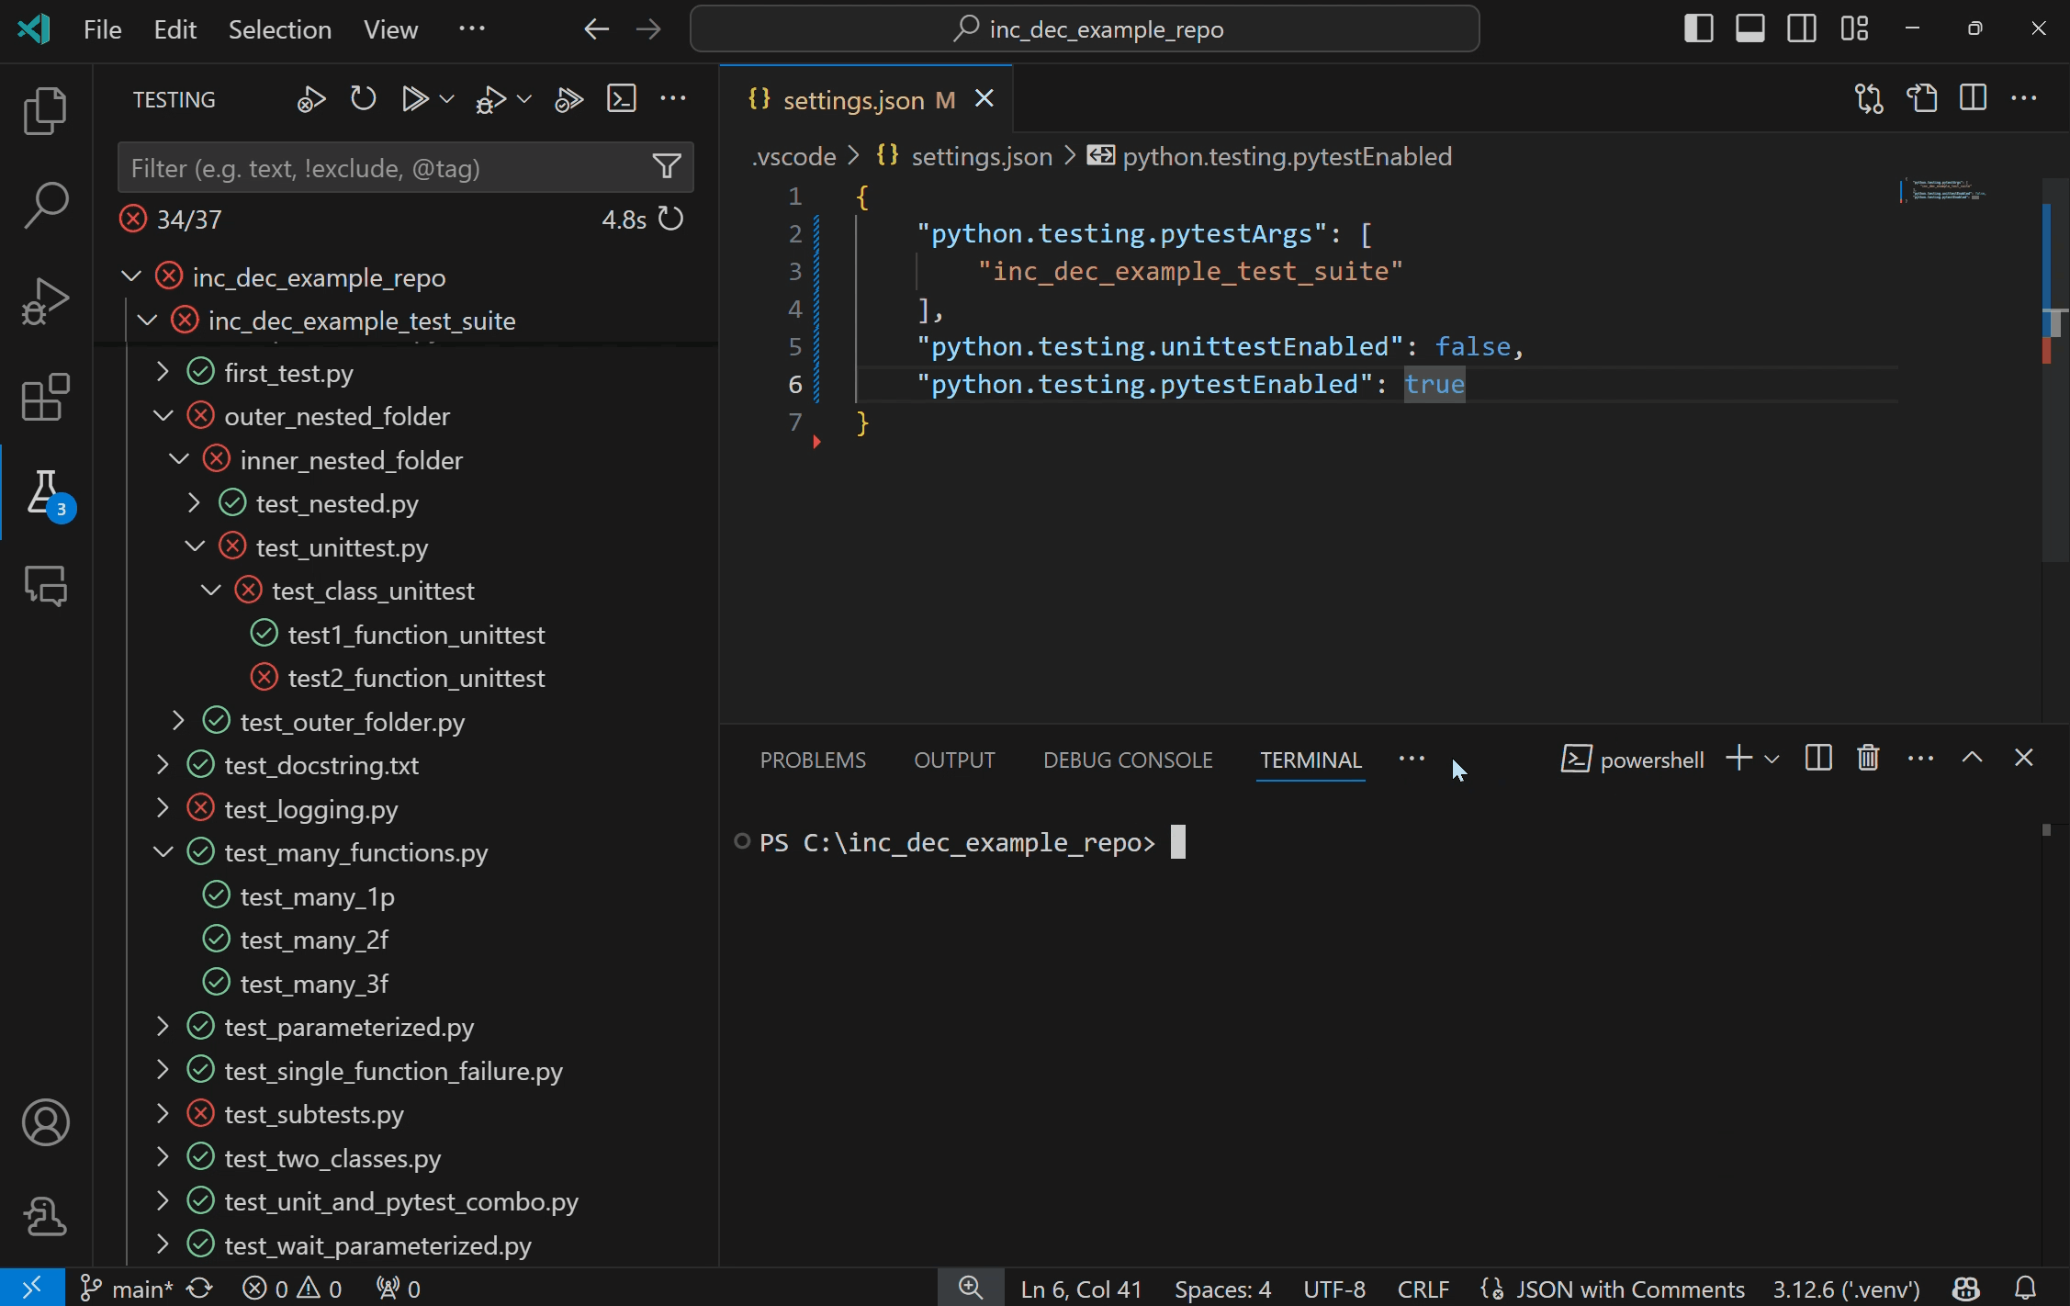Switch to the DEBUG CONSOLE tab
Screen dimensions: 2070x1306
coord(1127,760)
